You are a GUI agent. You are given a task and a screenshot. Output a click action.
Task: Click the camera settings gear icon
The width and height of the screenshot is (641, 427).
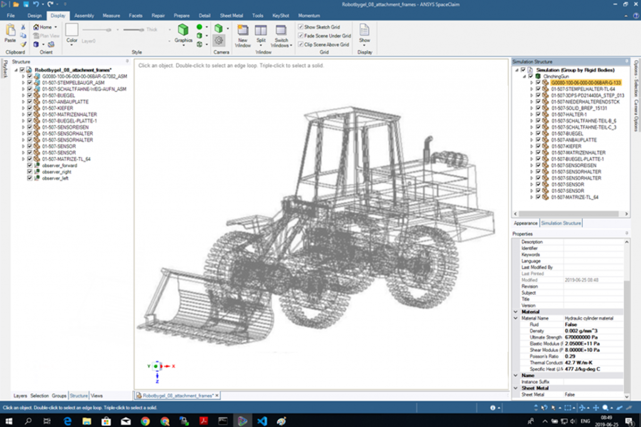[x=218, y=40]
